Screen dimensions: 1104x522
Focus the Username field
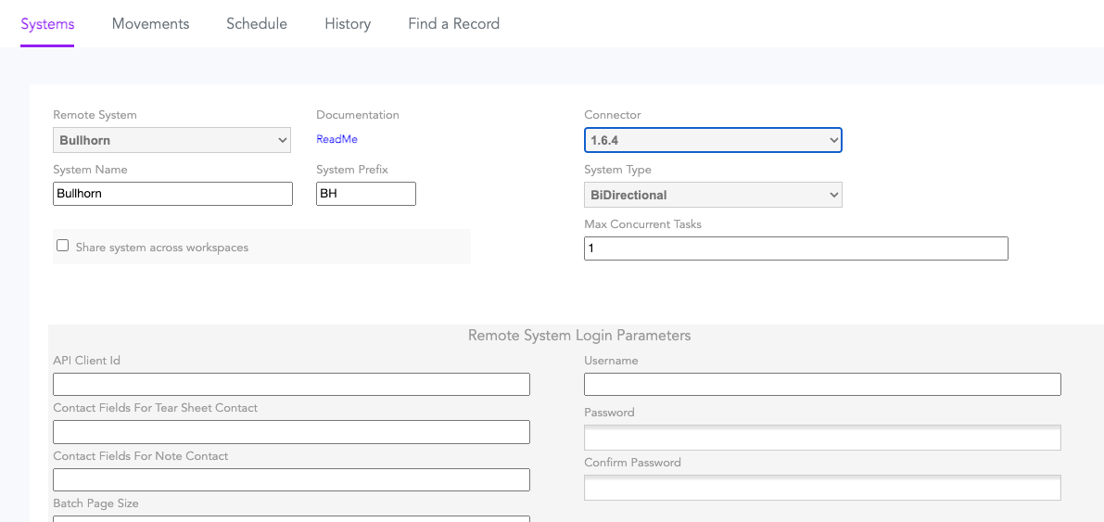tap(822, 385)
